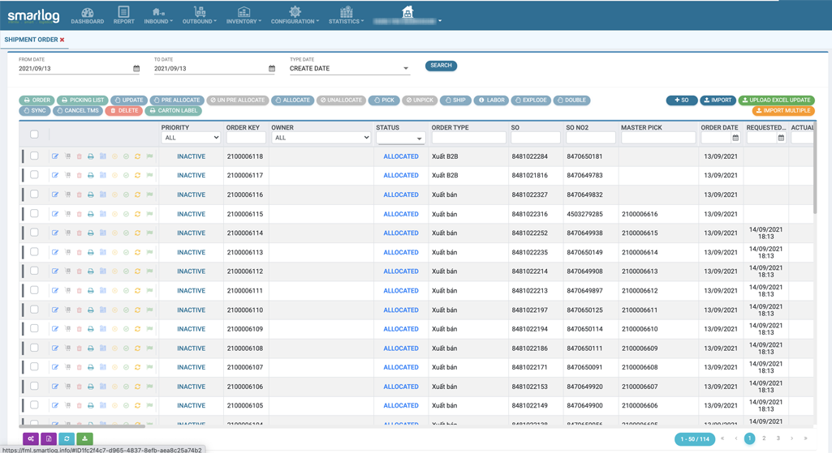The height and width of the screenshot is (453, 832).
Task: Click the Search button
Action: tap(441, 66)
